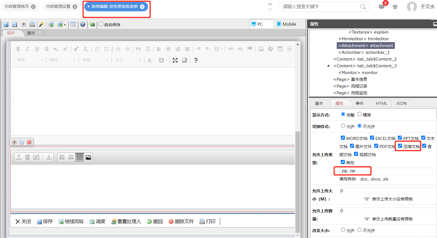Select 完整 display mode radio button
This screenshot has width=437, height=238.
[x=343, y=114]
